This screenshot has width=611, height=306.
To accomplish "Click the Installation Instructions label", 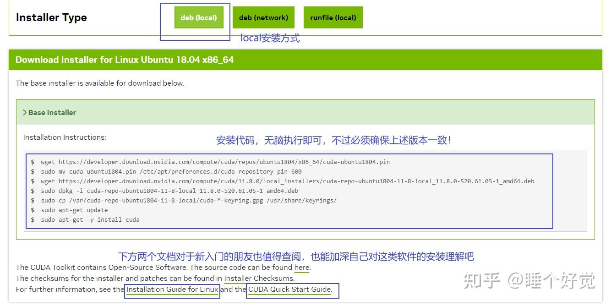I will pyautogui.click(x=64, y=137).
